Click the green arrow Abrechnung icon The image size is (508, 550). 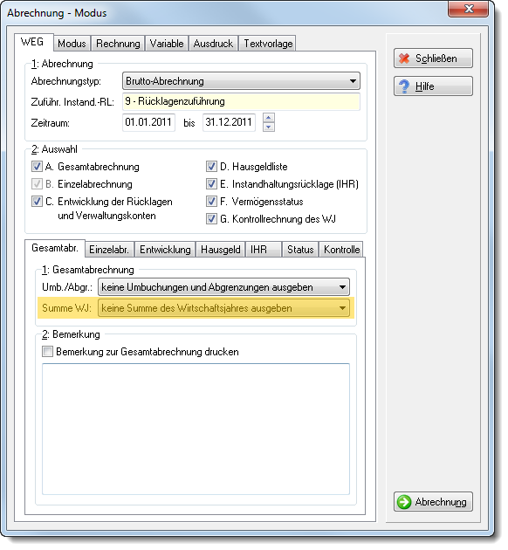pos(404,502)
